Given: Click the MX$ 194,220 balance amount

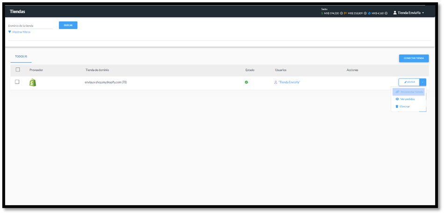Looking at the screenshot, I should click(331, 13).
